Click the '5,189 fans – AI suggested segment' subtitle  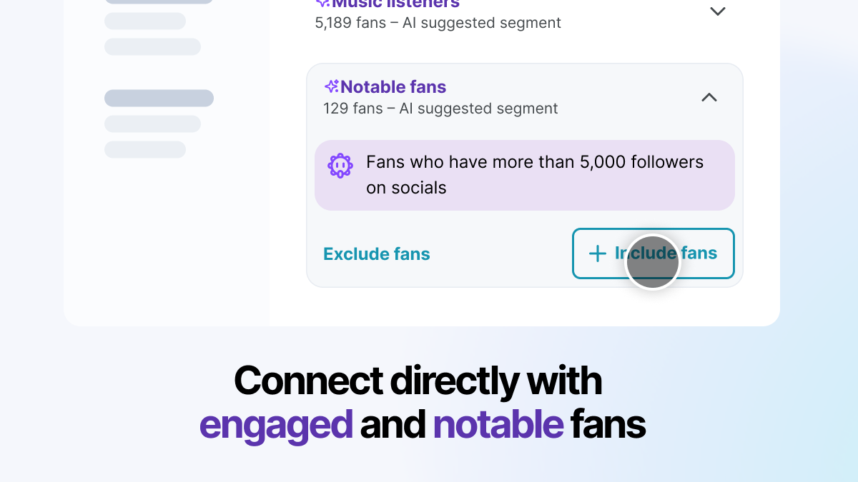pyautogui.click(x=438, y=23)
